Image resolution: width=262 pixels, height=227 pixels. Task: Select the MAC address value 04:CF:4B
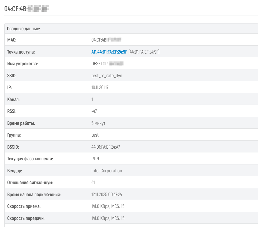pos(106,40)
